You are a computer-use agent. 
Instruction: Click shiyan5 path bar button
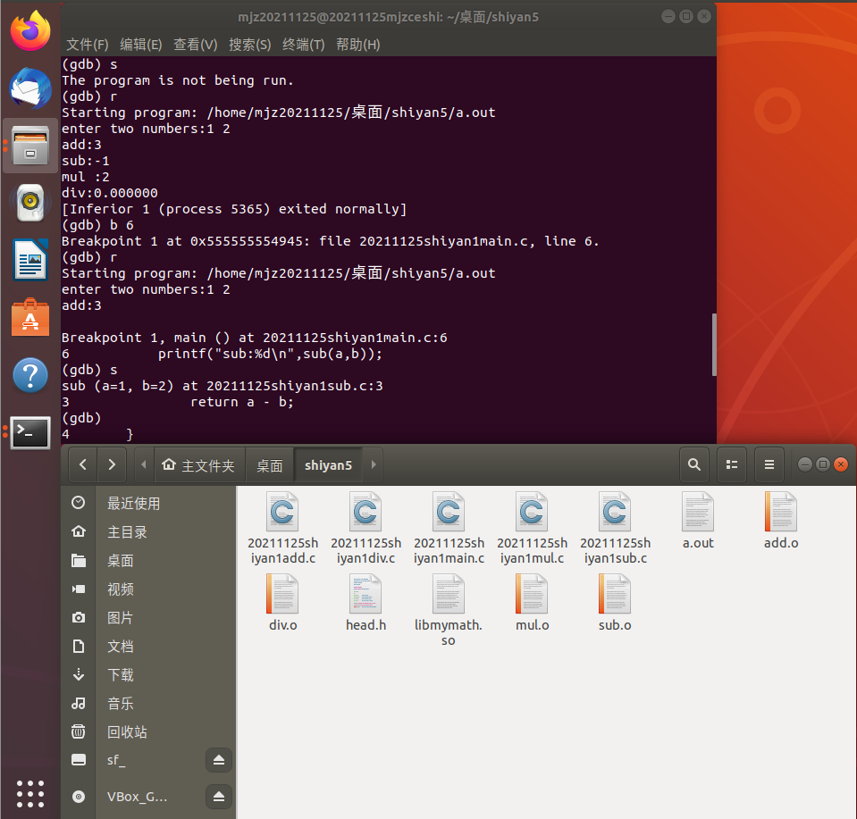pyautogui.click(x=328, y=465)
